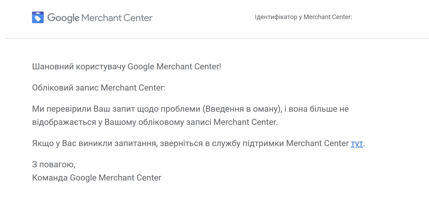Click the sentence starting Якщо у Вас

pos(198,143)
